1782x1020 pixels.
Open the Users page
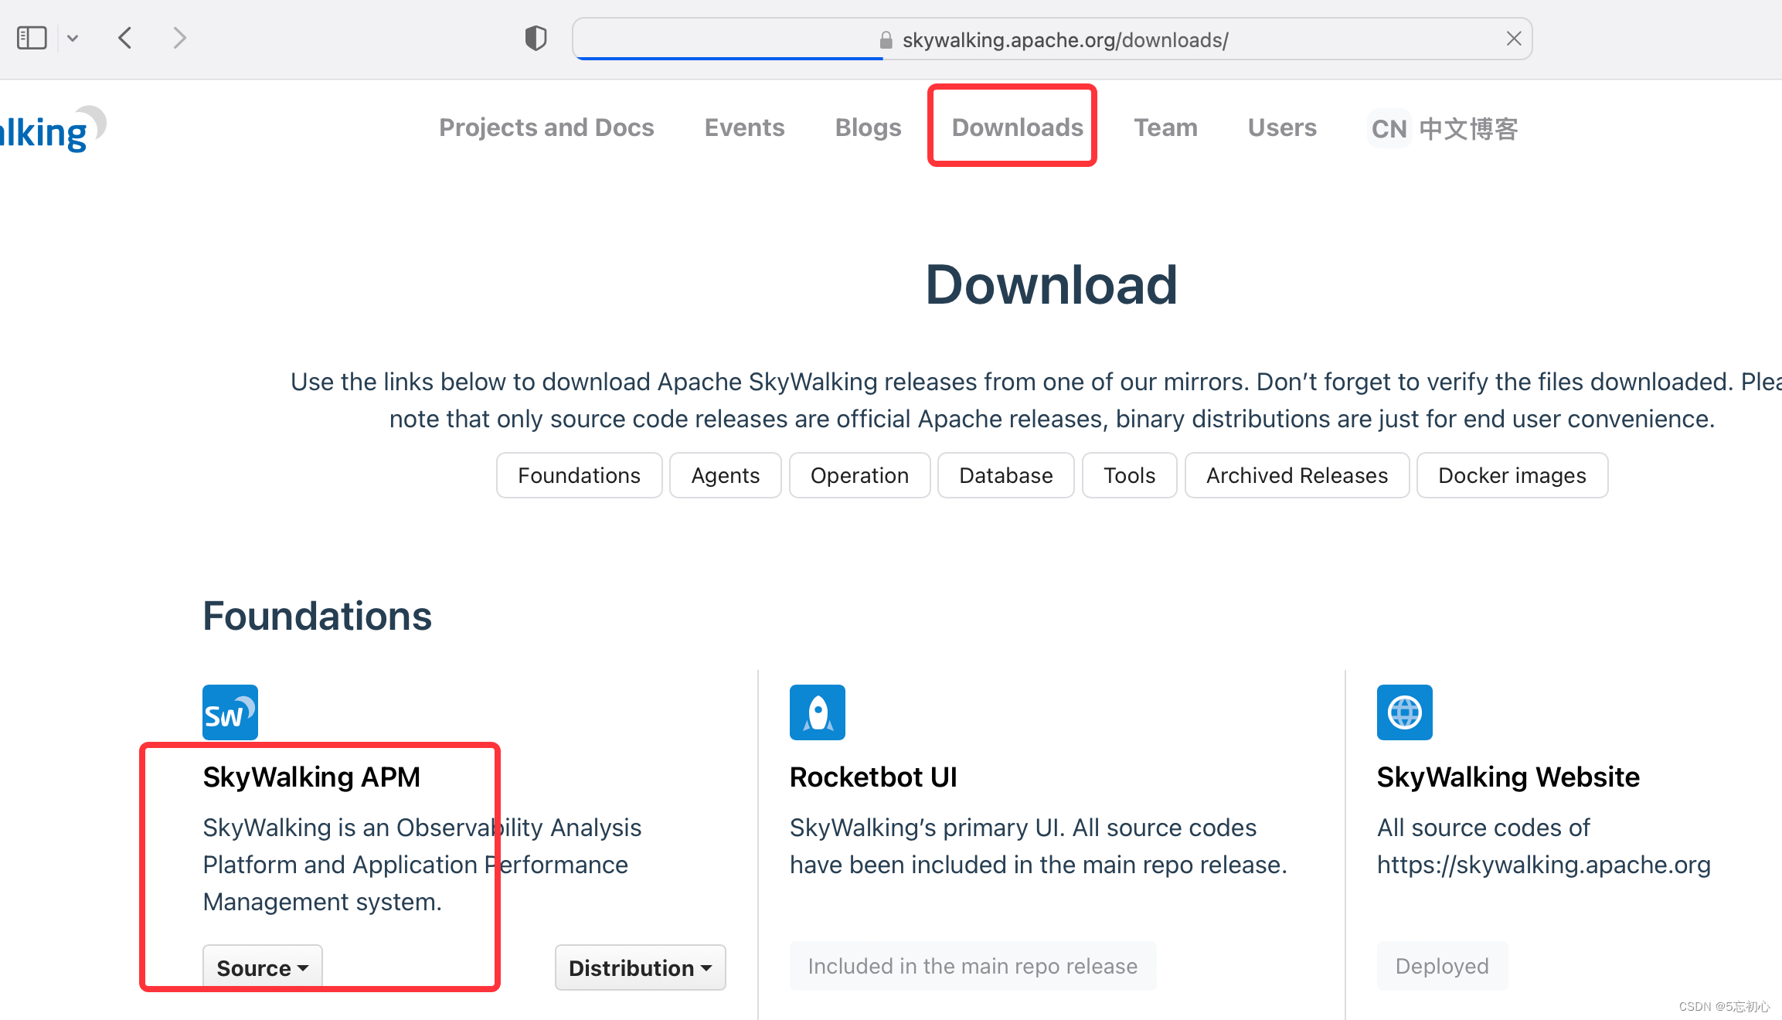1282,127
